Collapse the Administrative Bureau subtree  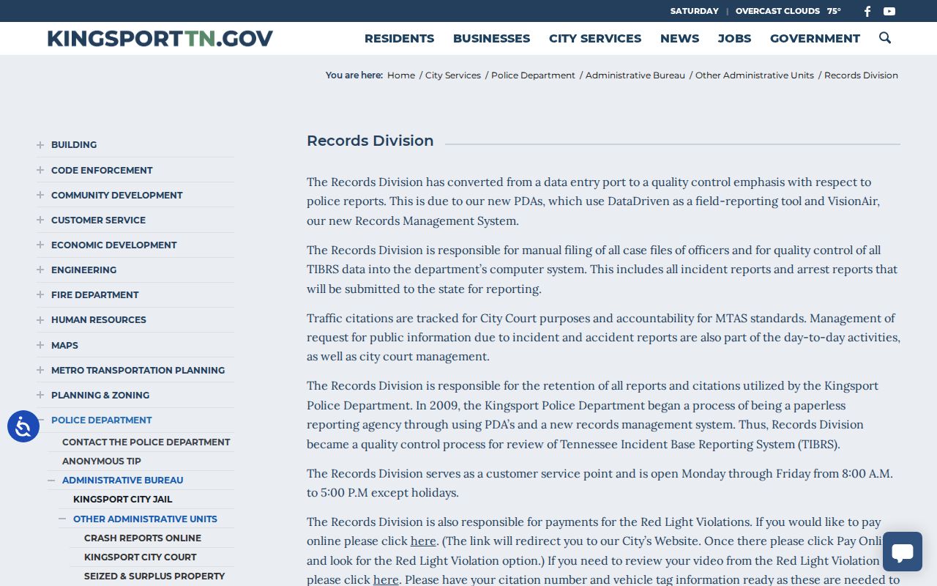51,481
